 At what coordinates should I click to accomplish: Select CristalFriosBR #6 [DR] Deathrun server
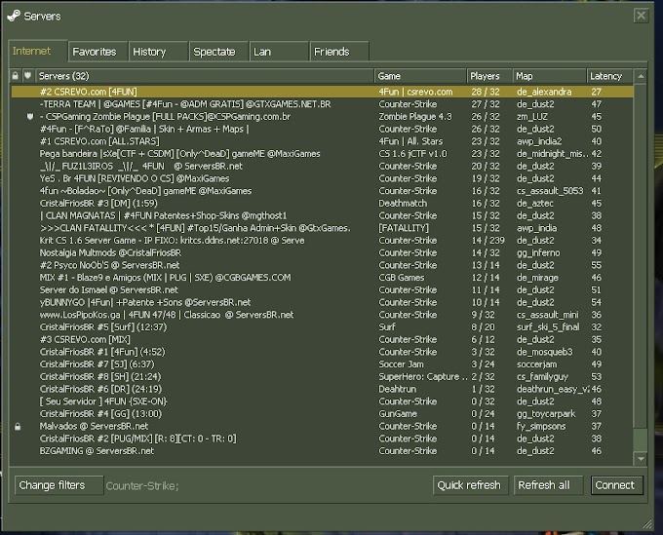[322, 389]
